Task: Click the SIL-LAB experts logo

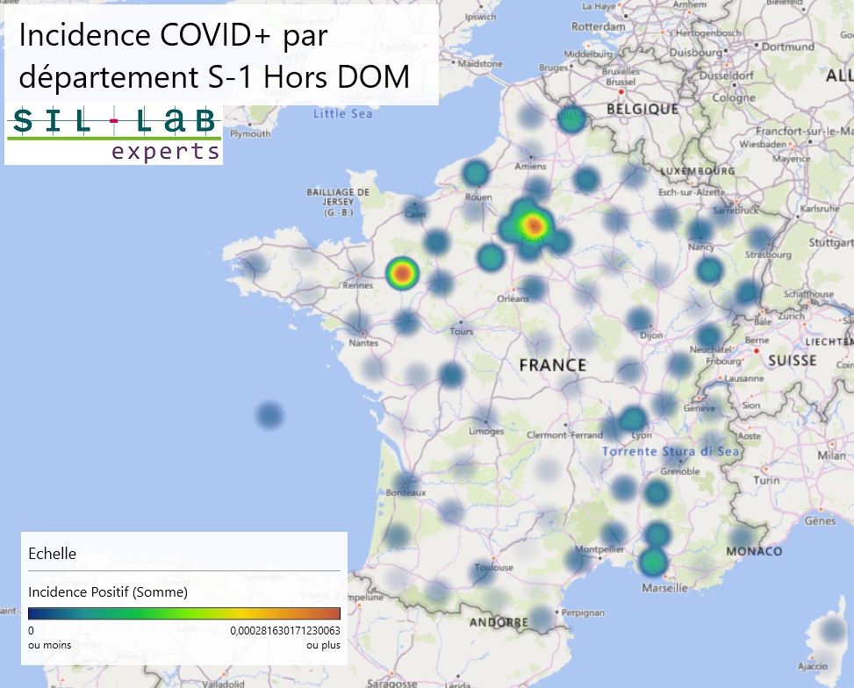Action: pos(113,133)
